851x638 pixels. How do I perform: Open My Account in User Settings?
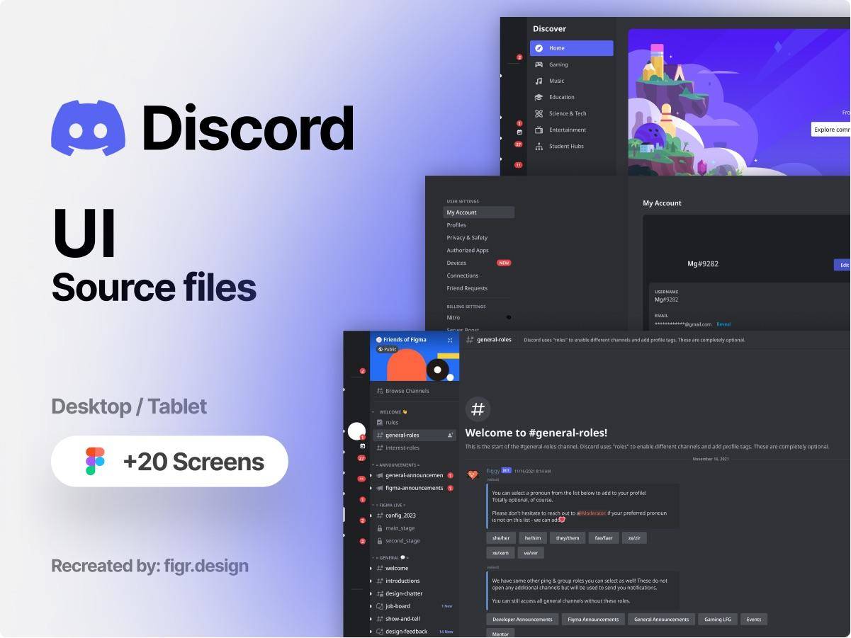tap(479, 212)
